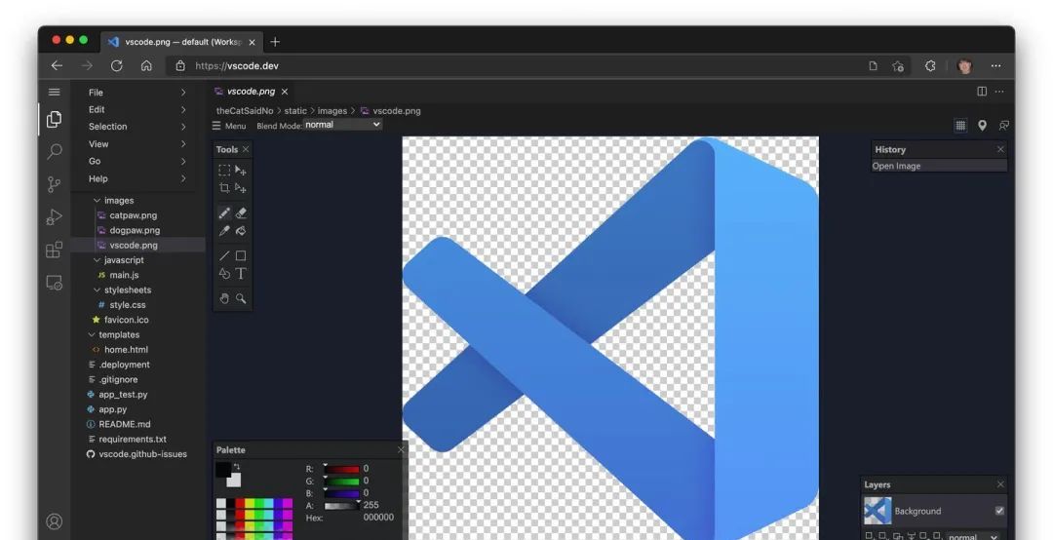1053x540 pixels.
Task: Open the Go submenu
Action: pyautogui.click(x=137, y=161)
